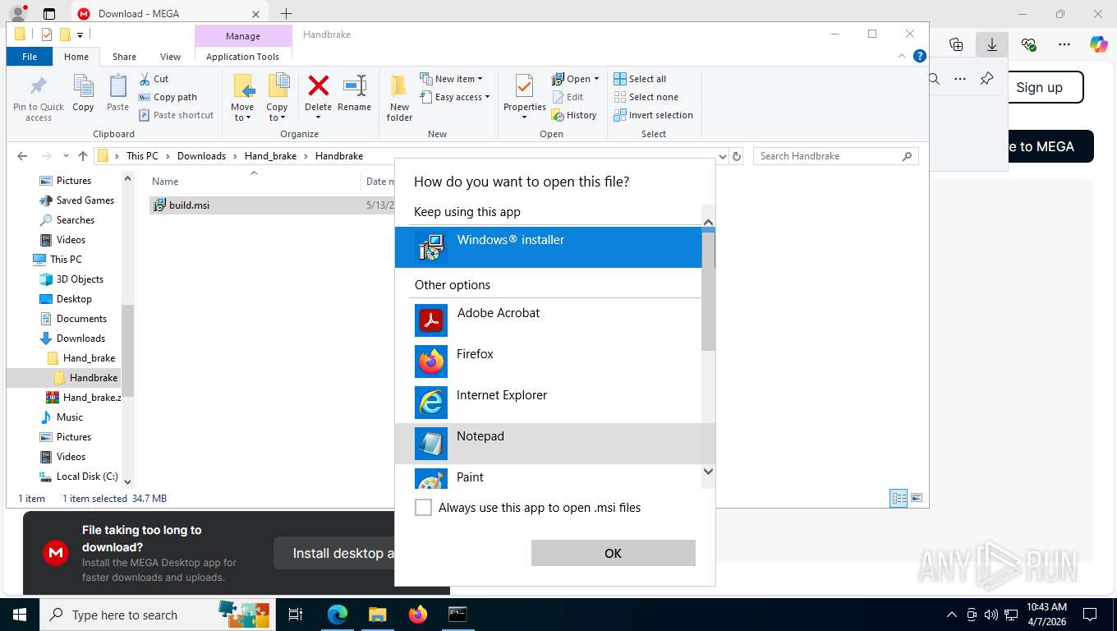
Task: Click Paste shortcut in ribbon
Action: coord(176,115)
